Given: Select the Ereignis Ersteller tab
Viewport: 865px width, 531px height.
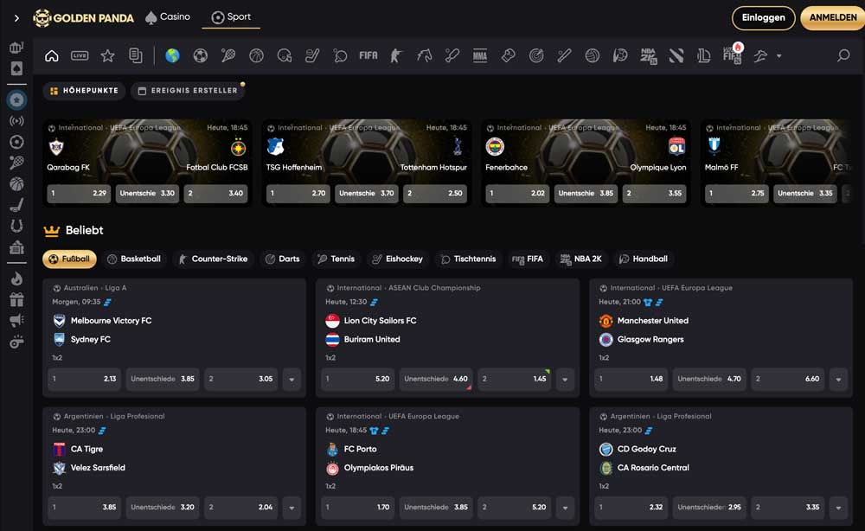Looking at the screenshot, I should (188, 91).
